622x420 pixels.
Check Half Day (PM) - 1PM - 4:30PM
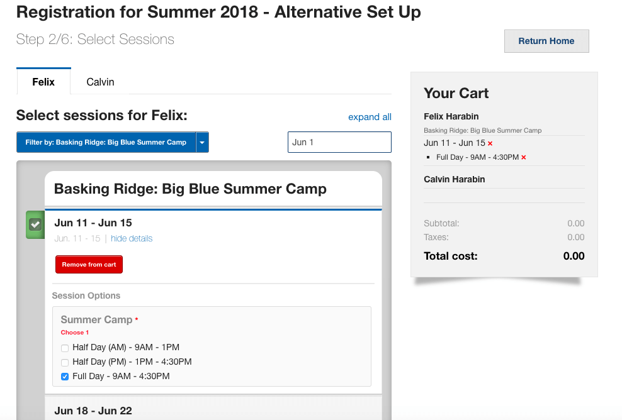tap(65, 362)
